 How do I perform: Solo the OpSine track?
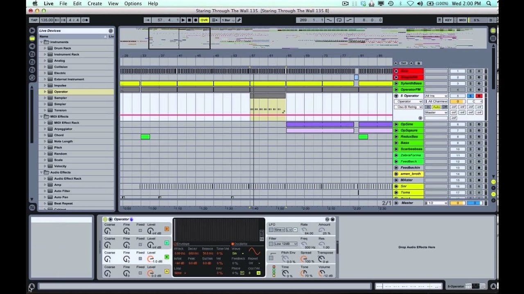470,124
